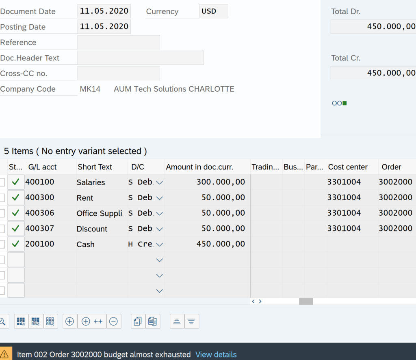
Task: Select the Office Supplies row checkbox
Action: [x=2, y=213]
